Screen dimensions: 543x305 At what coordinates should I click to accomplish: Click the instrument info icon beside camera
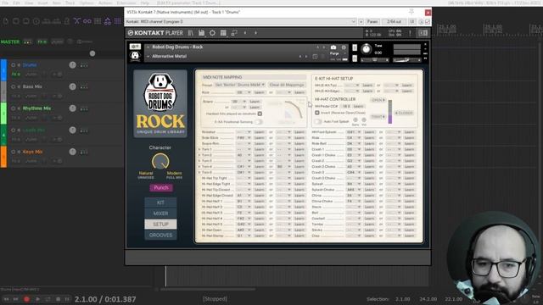(x=344, y=47)
